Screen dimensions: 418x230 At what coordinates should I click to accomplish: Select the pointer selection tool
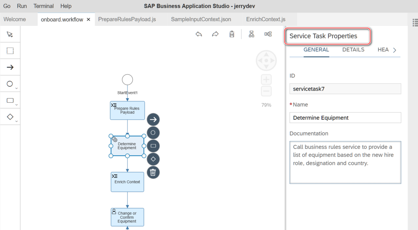(10, 34)
